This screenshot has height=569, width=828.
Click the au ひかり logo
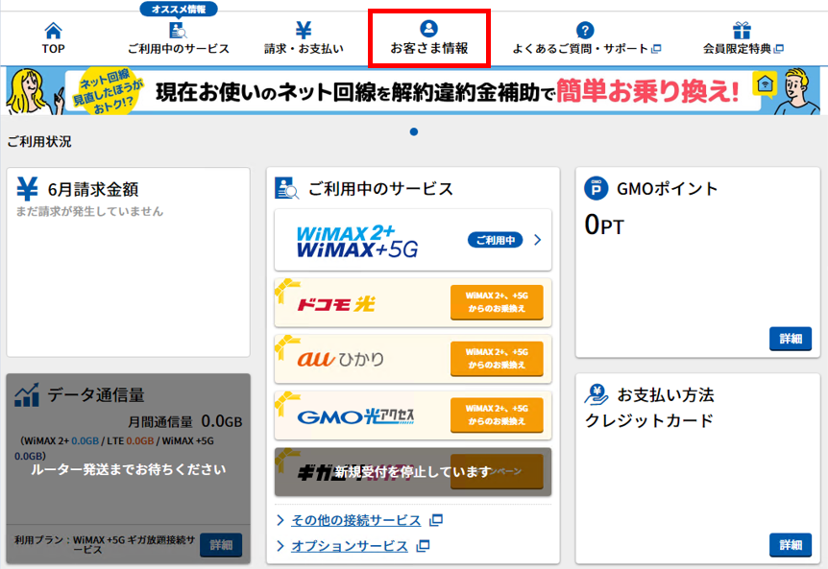point(341,359)
